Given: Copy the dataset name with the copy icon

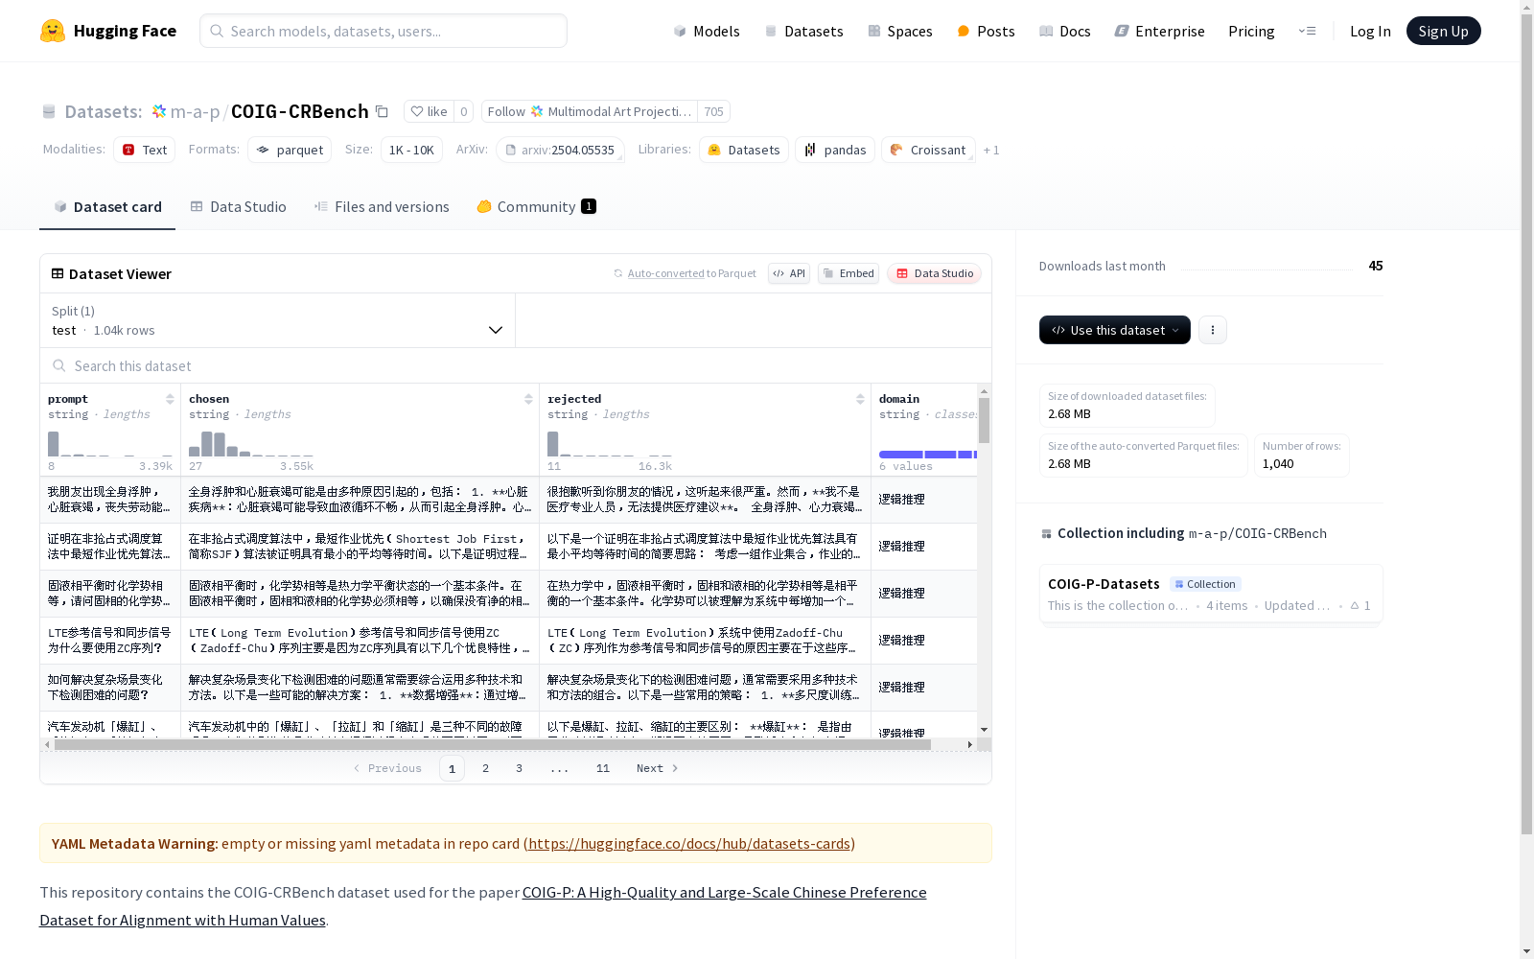Looking at the screenshot, I should click(x=382, y=111).
